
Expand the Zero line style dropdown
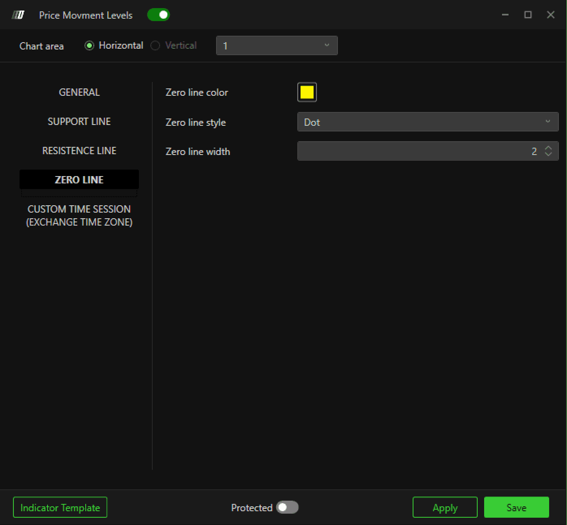tap(428, 122)
